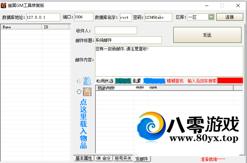Click the 密码 field showing 123456abc

158,17
